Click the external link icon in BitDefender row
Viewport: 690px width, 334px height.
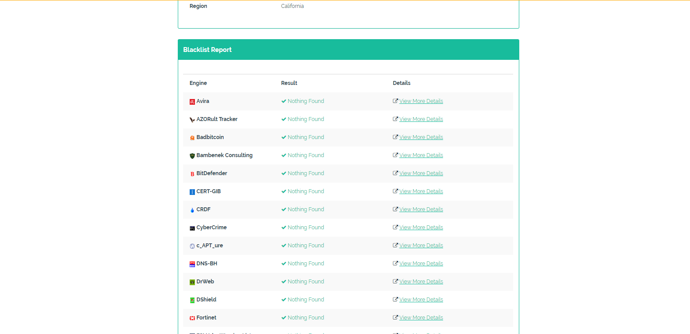396,173
